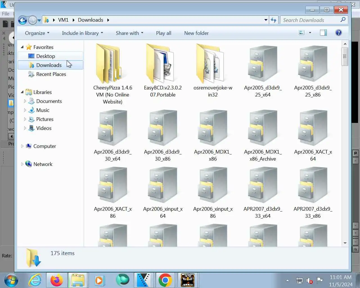
Task: Select Apr2006_xinput_x64 archive
Action: coord(163,193)
